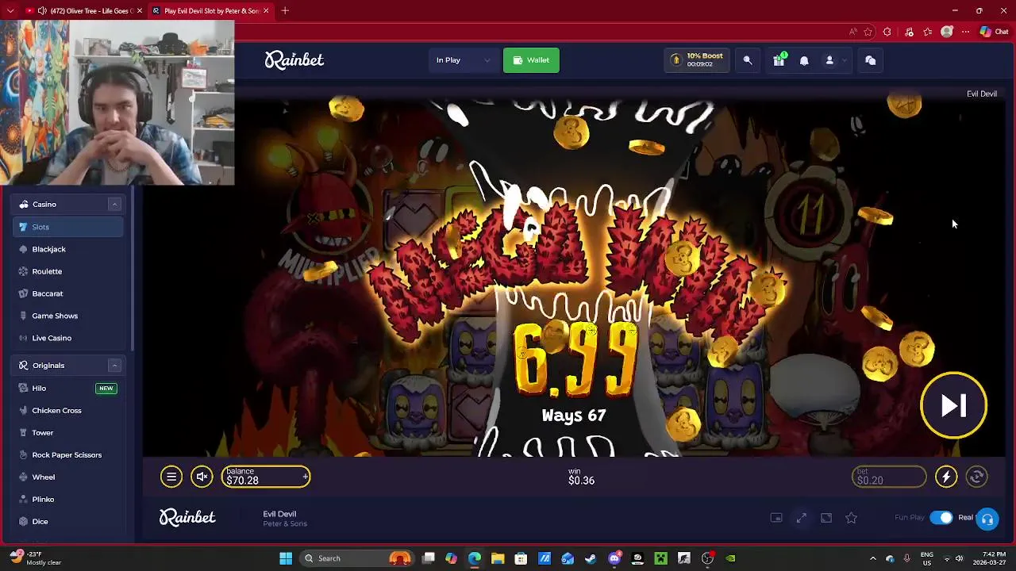Open Chicken Cross original game
The image size is (1016, 571).
[68, 410]
